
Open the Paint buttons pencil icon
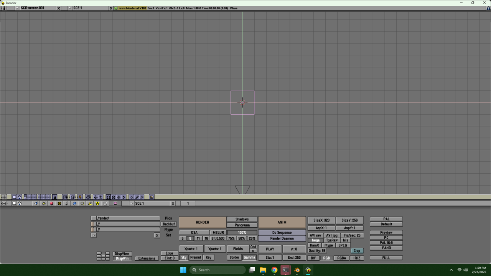coord(90,204)
